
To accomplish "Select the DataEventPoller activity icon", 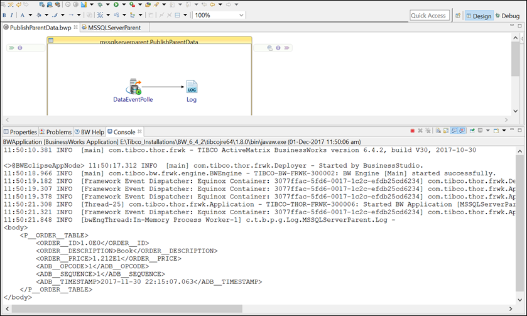I will 133,87.
